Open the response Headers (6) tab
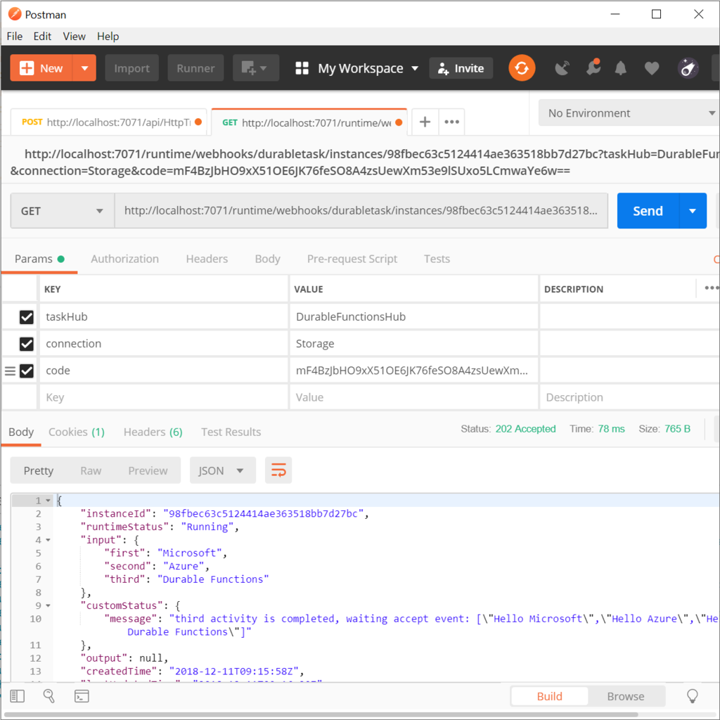This screenshot has width=720, height=720. coord(153,432)
